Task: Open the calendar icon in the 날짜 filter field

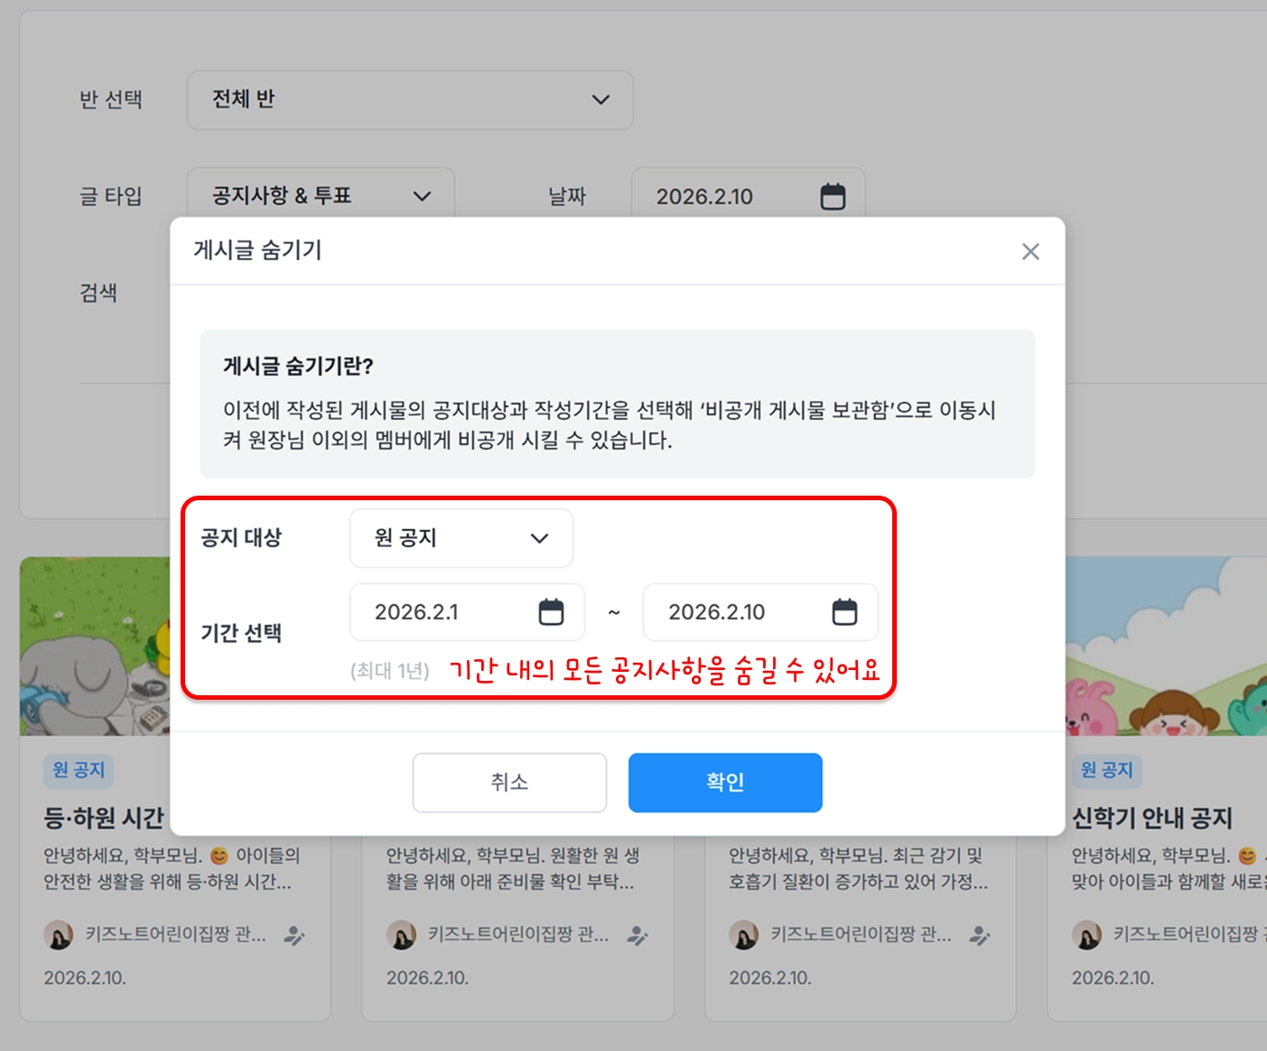Action: 833,196
